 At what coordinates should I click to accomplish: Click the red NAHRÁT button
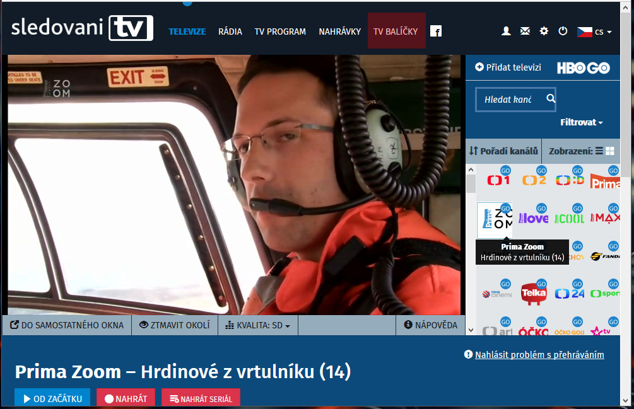point(126,399)
